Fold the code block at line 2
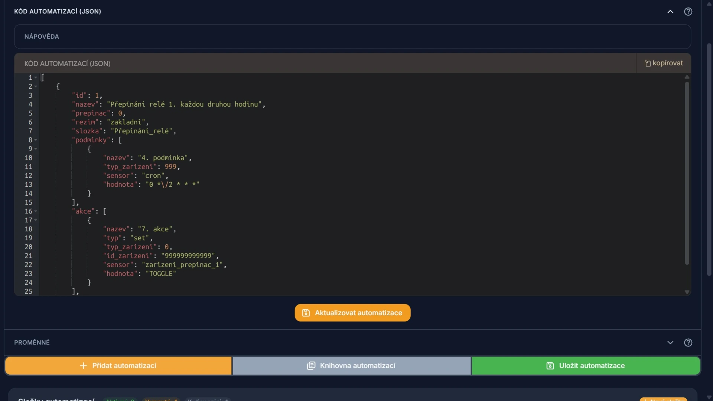 click(36, 87)
